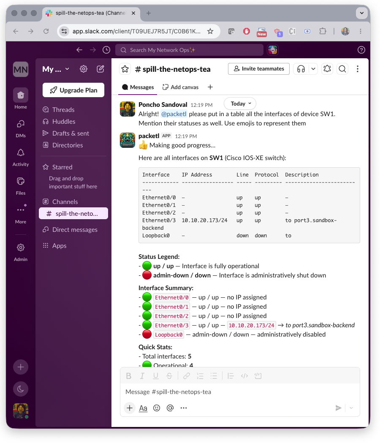Go back in Slack navigation
The width and height of the screenshot is (380, 443).
click(79, 50)
